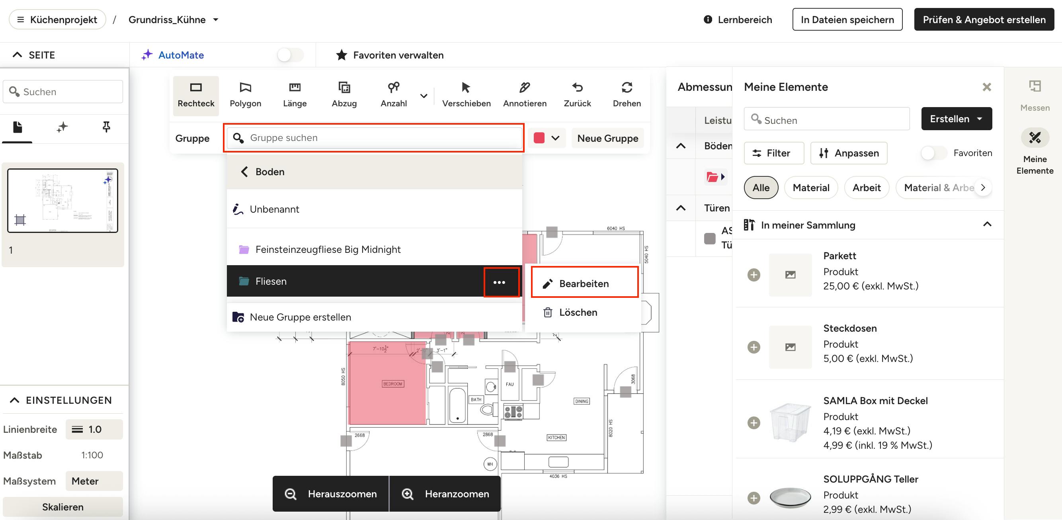Focus the Gruppe suchen field

pos(374,138)
